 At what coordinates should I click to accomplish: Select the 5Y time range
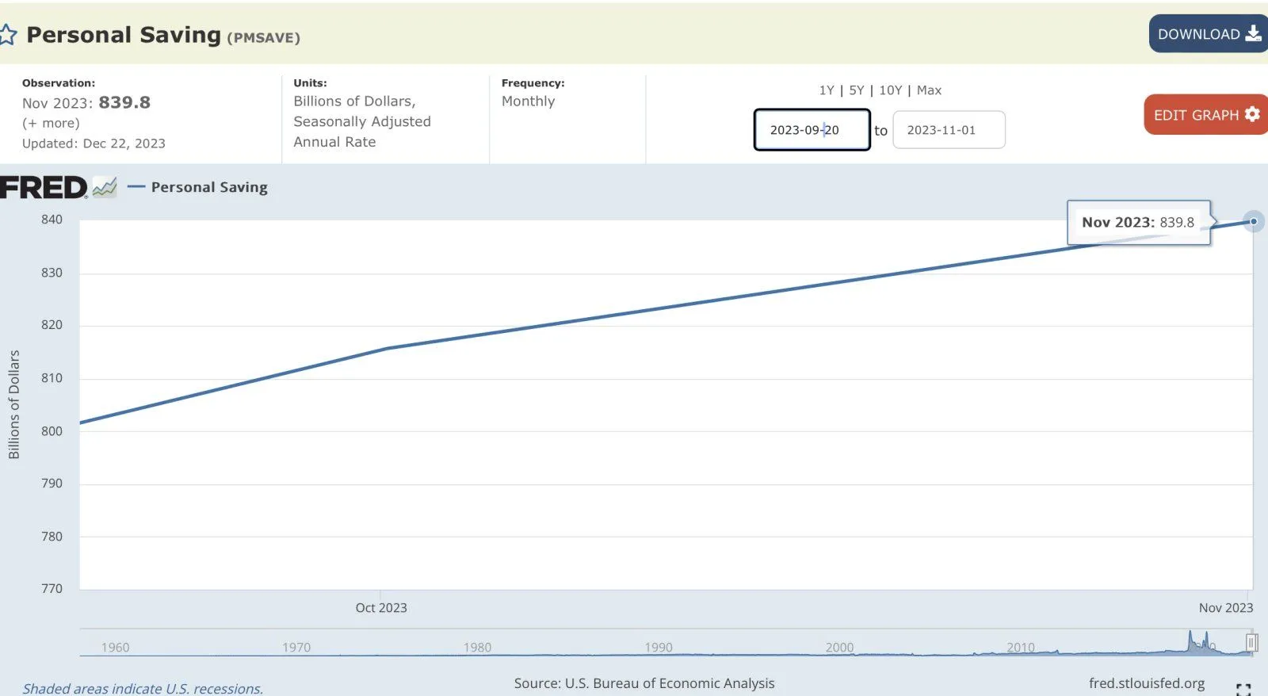tap(856, 90)
